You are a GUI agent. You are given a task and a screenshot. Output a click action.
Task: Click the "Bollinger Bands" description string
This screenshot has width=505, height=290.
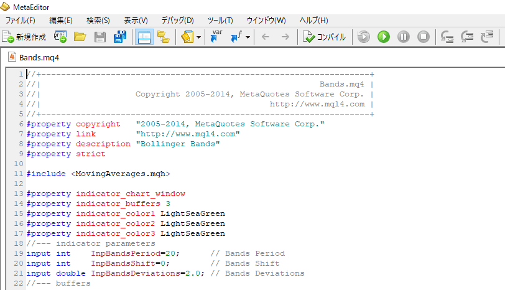[x=178, y=144]
